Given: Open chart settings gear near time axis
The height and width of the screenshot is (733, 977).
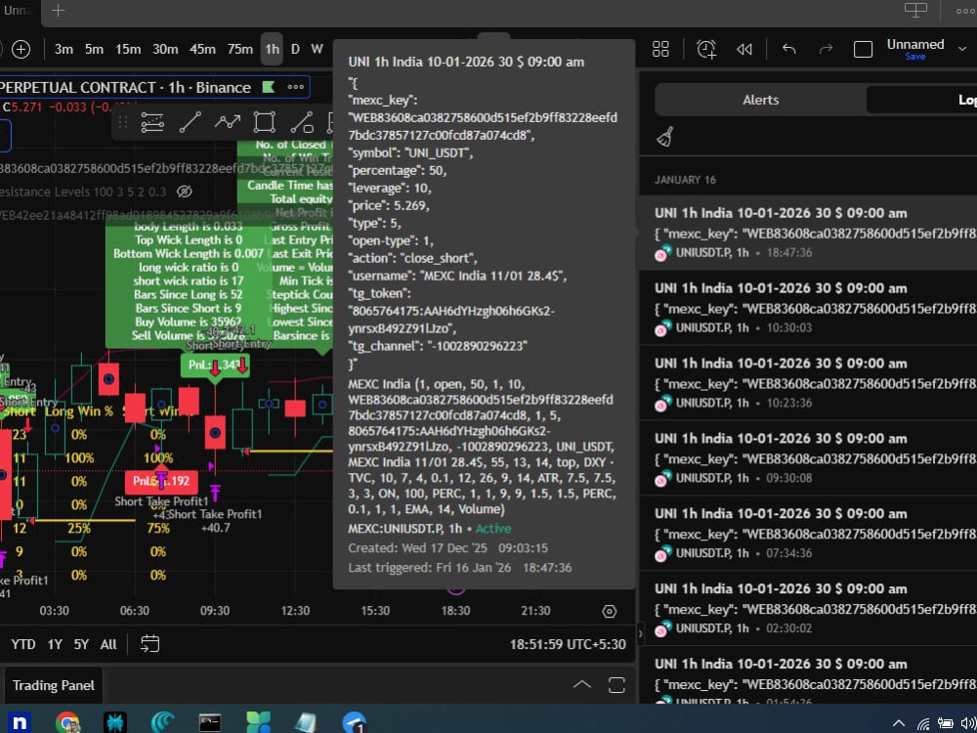Looking at the screenshot, I should coord(610,612).
